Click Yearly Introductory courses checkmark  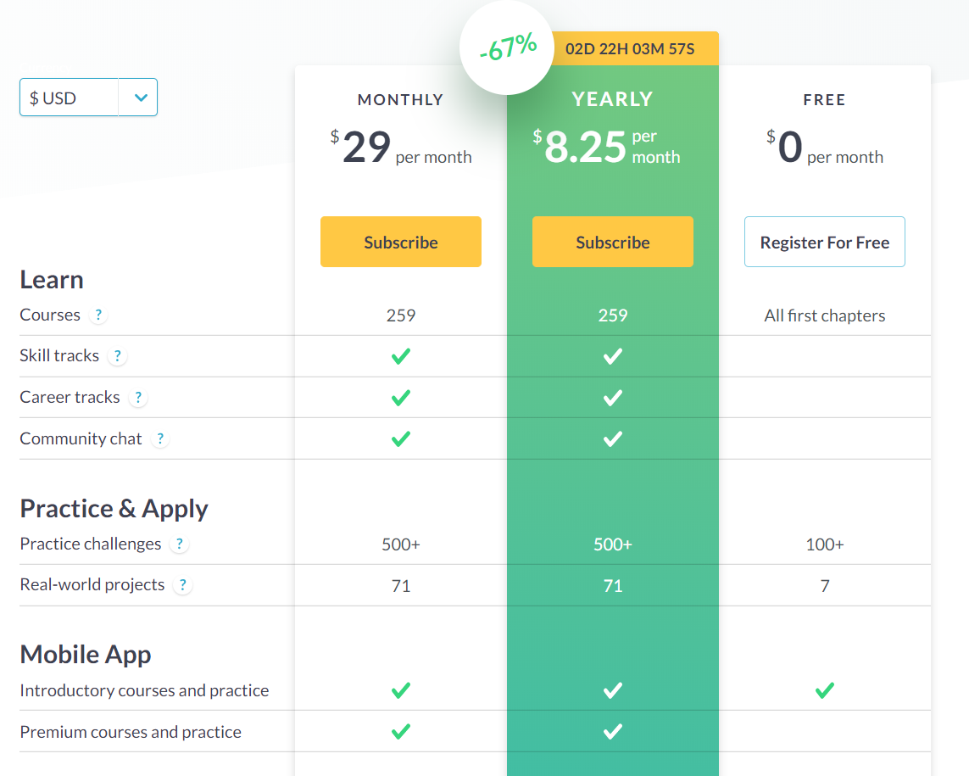(612, 690)
